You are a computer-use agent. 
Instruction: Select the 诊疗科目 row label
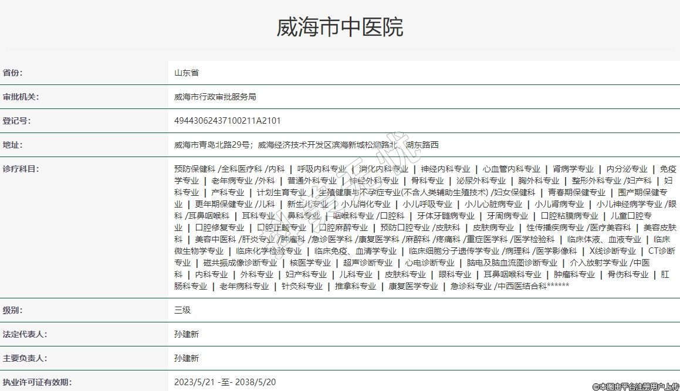(21, 169)
